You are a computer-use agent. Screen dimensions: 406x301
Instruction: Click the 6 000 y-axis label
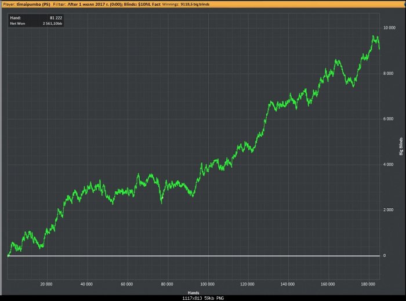(388, 119)
